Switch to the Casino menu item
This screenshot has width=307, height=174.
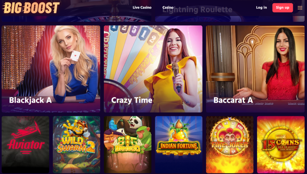[168, 8]
